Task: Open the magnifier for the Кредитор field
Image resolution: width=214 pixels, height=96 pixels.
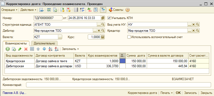Action: pos(197,31)
